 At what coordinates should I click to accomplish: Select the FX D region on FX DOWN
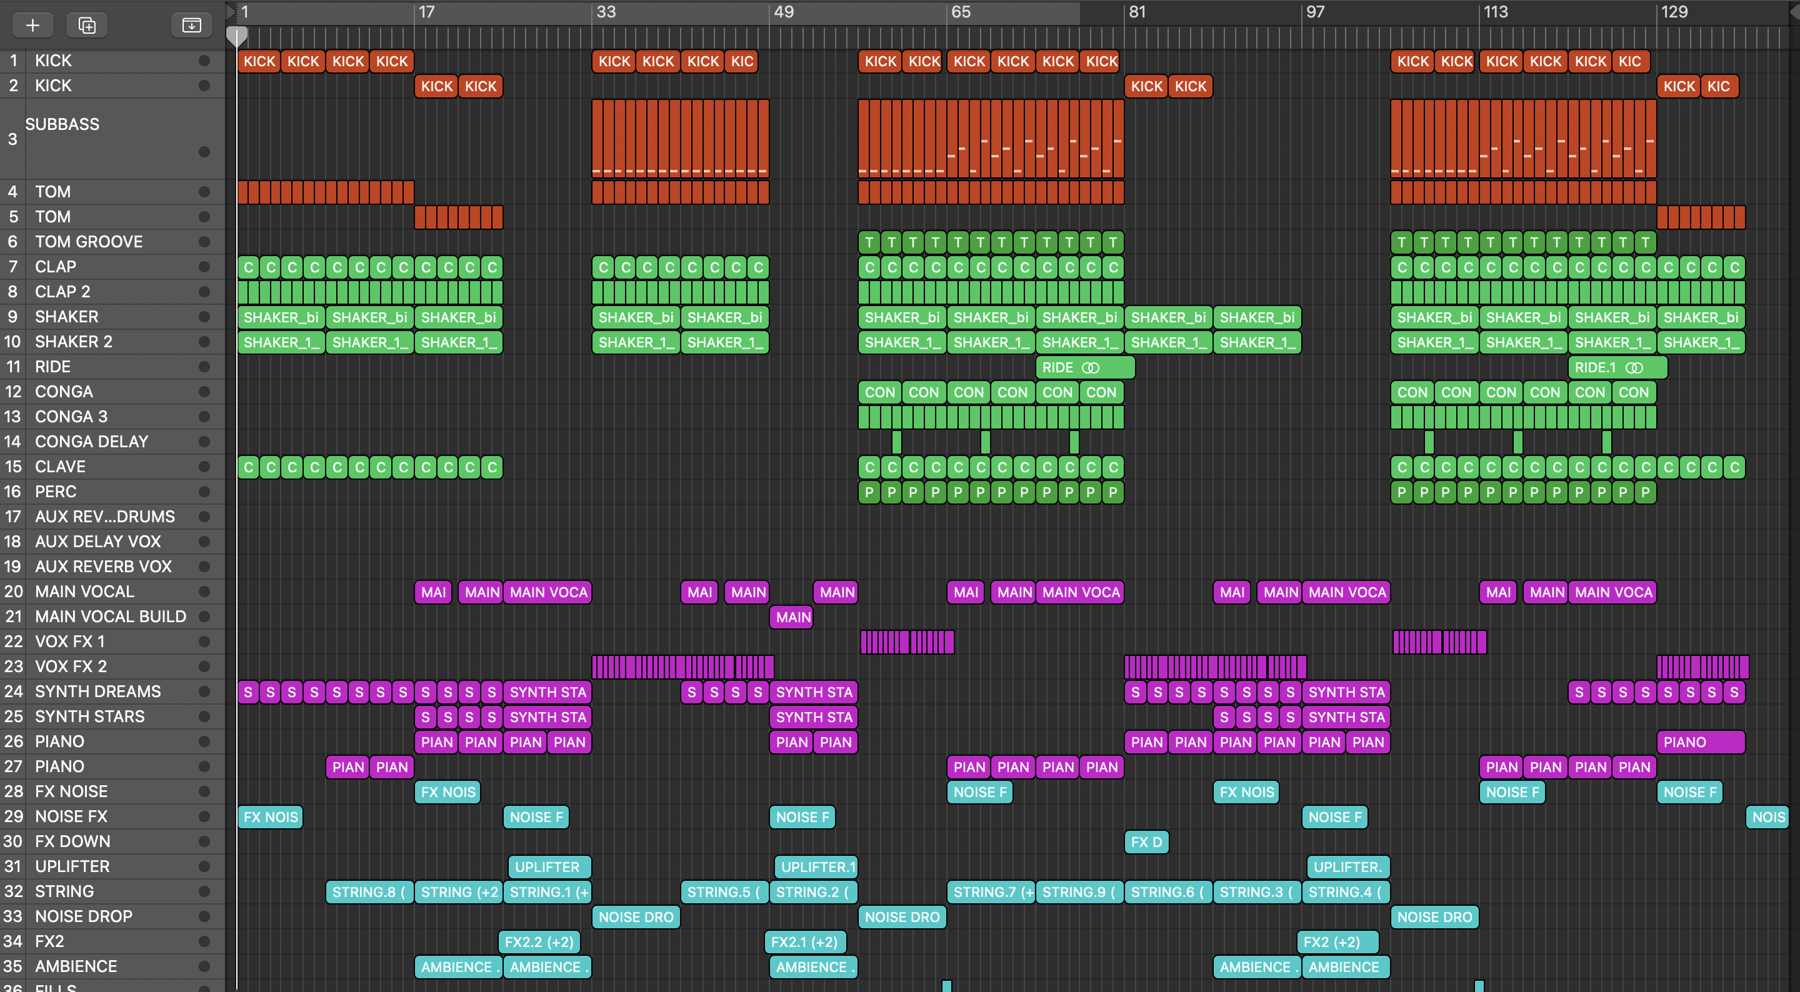click(x=1146, y=842)
